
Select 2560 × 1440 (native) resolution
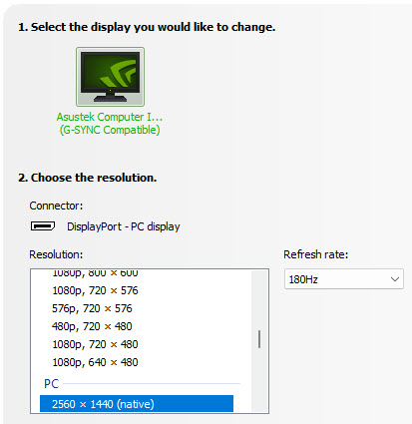(x=137, y=404)
